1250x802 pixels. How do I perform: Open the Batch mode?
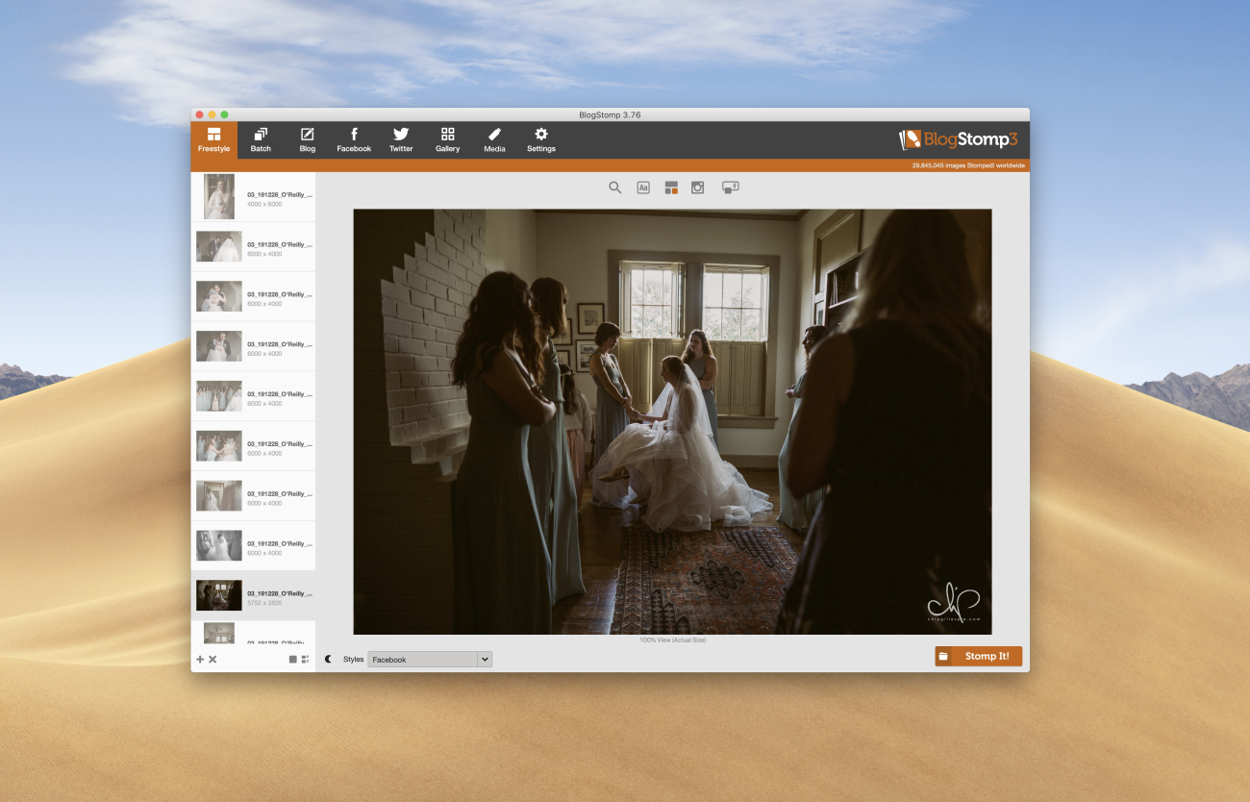(x=261, y=139)
